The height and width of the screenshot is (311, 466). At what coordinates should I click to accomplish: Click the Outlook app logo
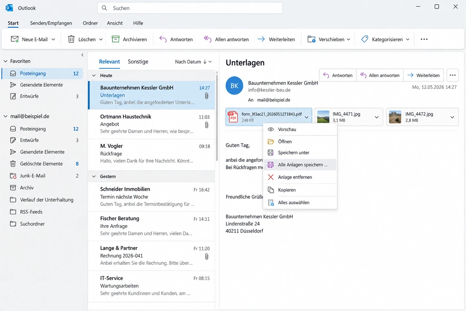9,8
